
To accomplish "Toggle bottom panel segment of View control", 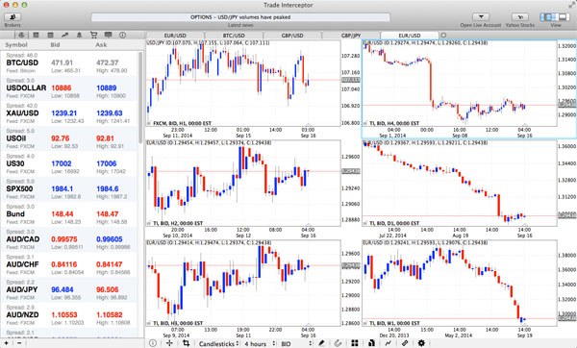I will point(563,17).
